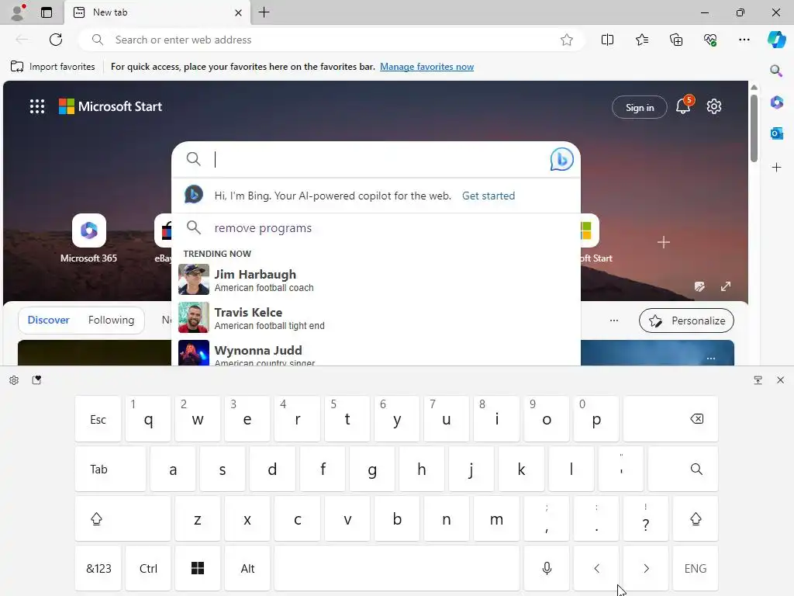
Task: Click Manage favorites now link
Action: point(427,67)
